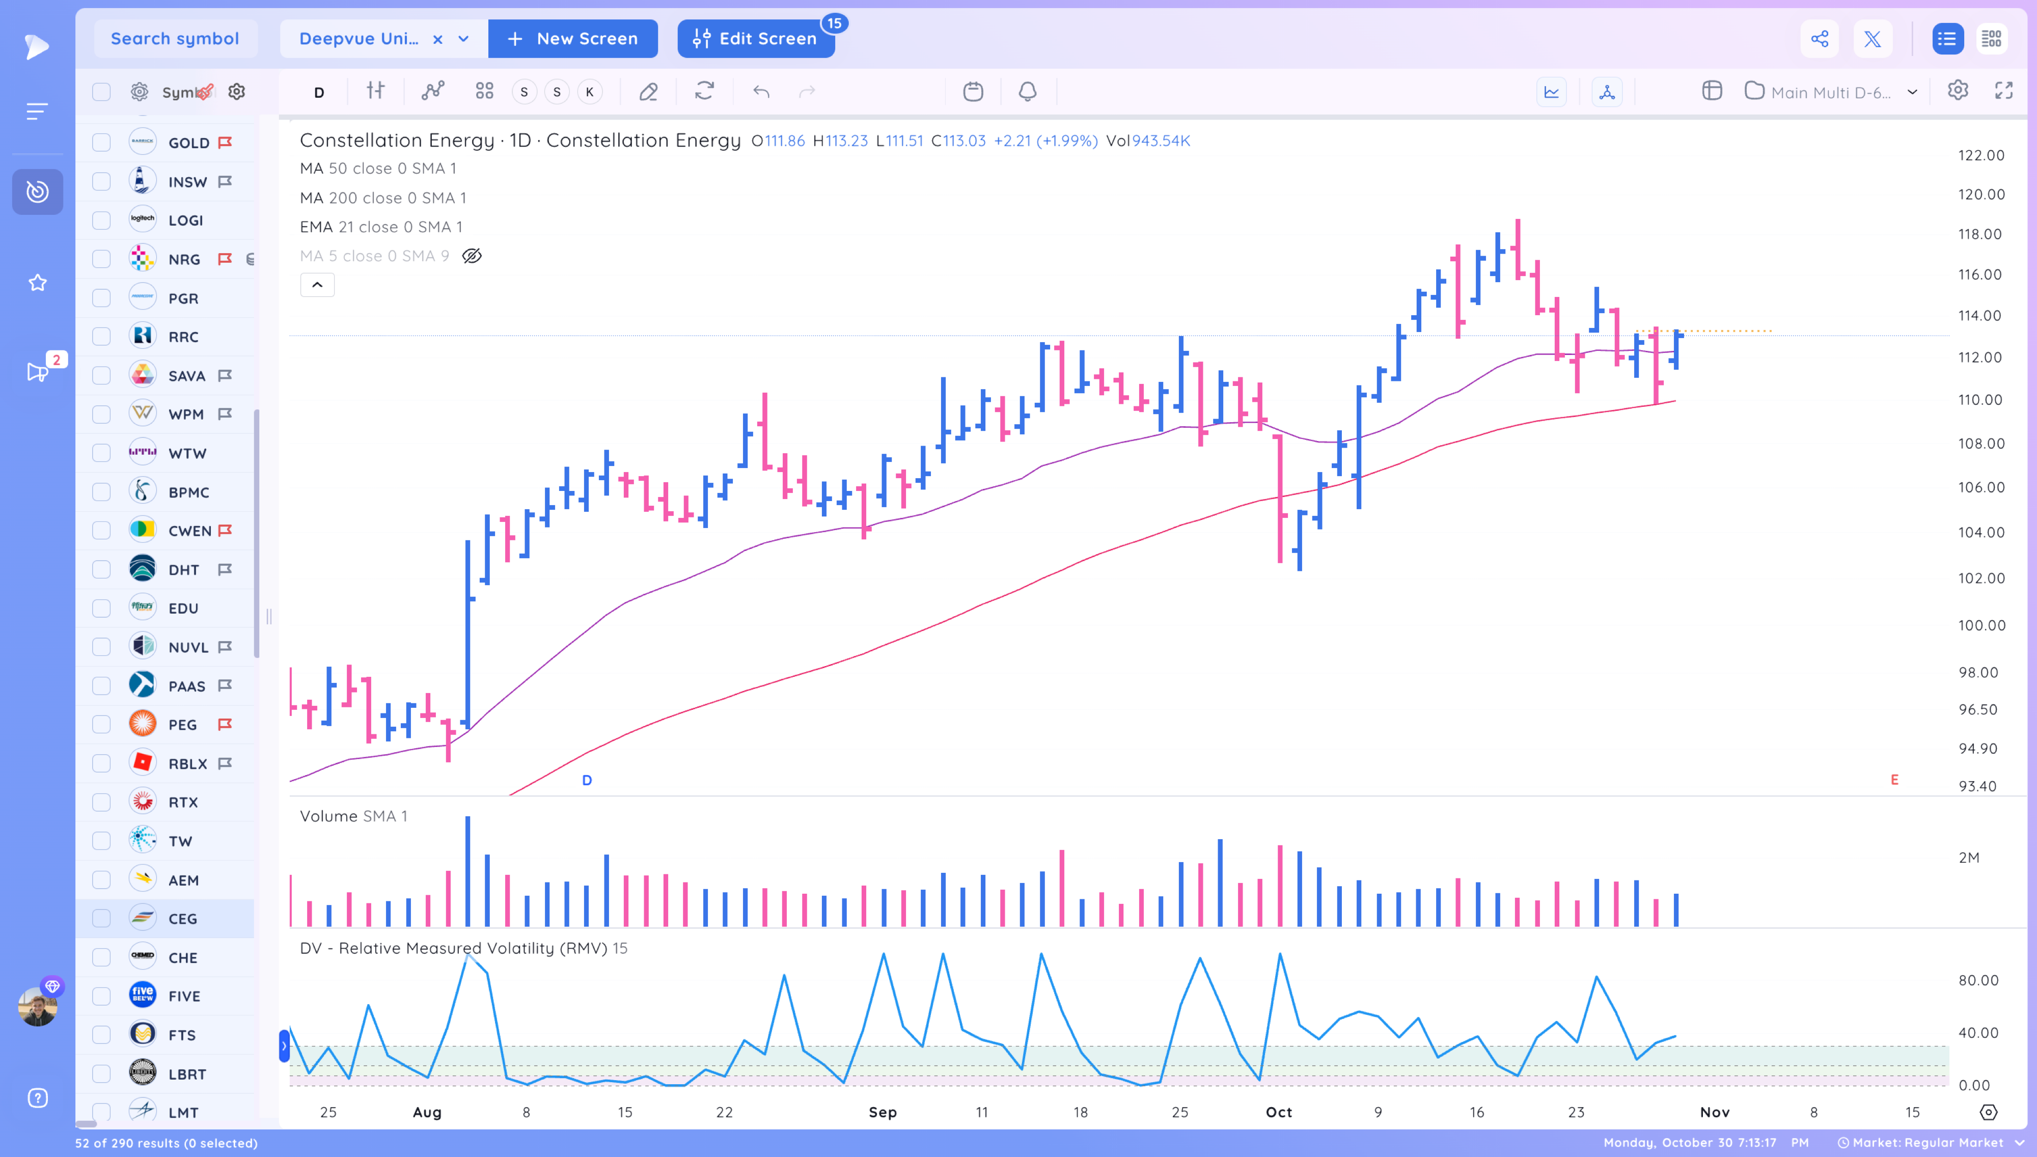2037x1157 pixels.
Task: Click the New Screen button
Action: pyautogui.click(x=573, y=39)
